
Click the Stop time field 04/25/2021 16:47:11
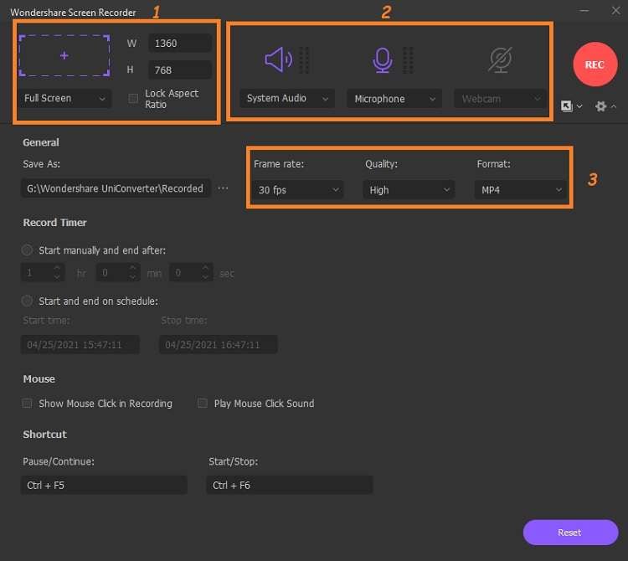[219, 344]
